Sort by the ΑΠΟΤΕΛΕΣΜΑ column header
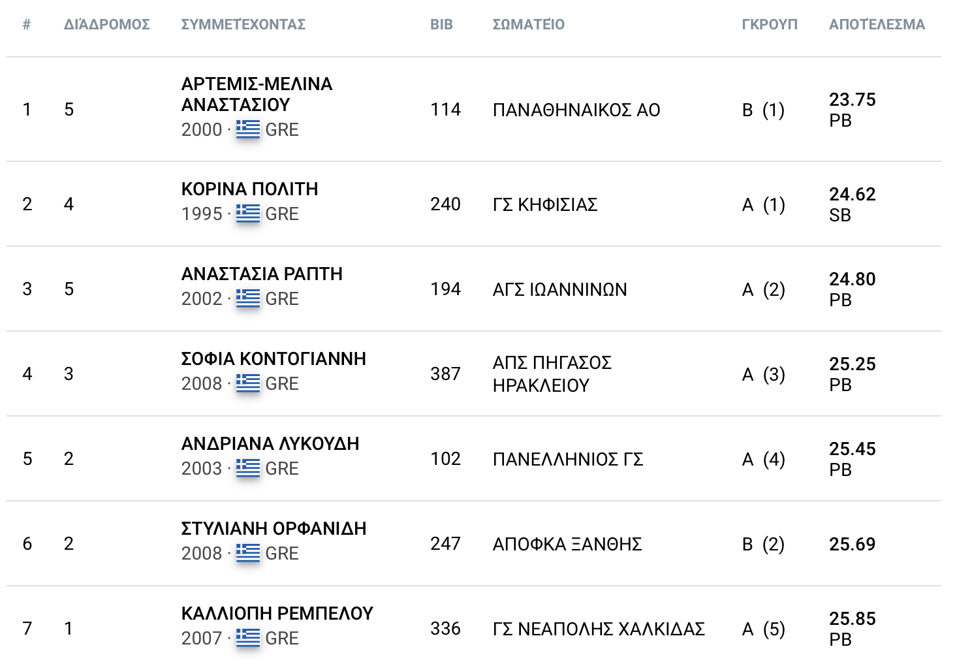957x666 pixels. (x=877, y=25)
